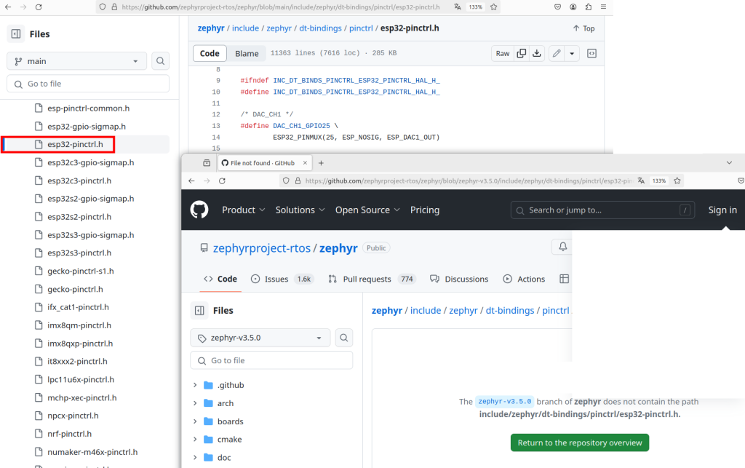
Task: Click Sign in link
Action: [x=722, y=210]
